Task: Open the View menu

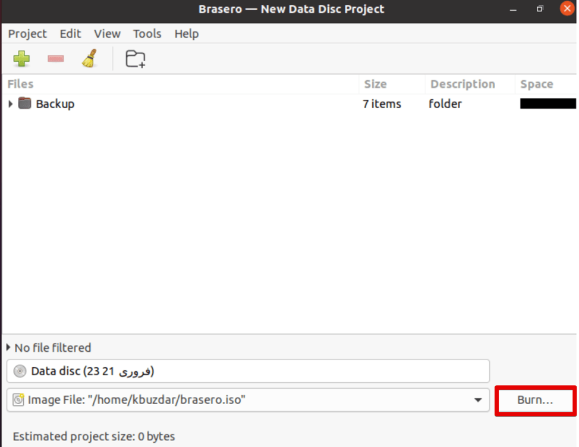Action: 107,34
